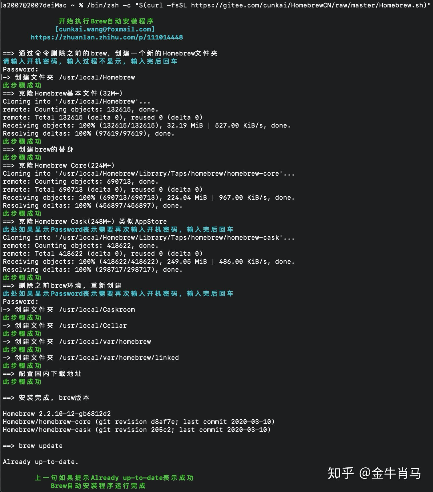The height and width of the screenshot is (492, 433).
Task: Click the '/usr/local/var/homebrew/linked' folder line
Action: (91, 358)
